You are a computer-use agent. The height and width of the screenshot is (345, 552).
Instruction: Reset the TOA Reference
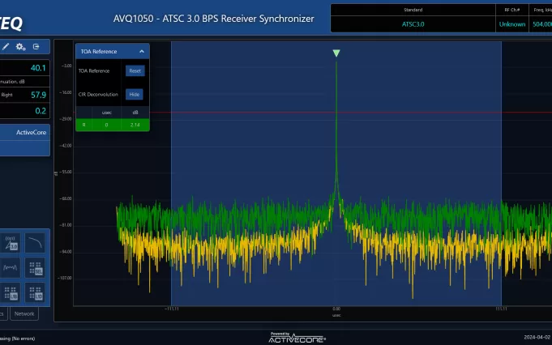(135, 70)
